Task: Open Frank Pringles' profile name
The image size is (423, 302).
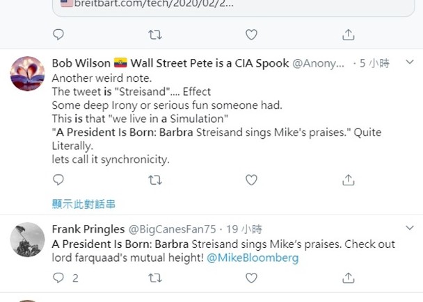Action: point(86,228)
